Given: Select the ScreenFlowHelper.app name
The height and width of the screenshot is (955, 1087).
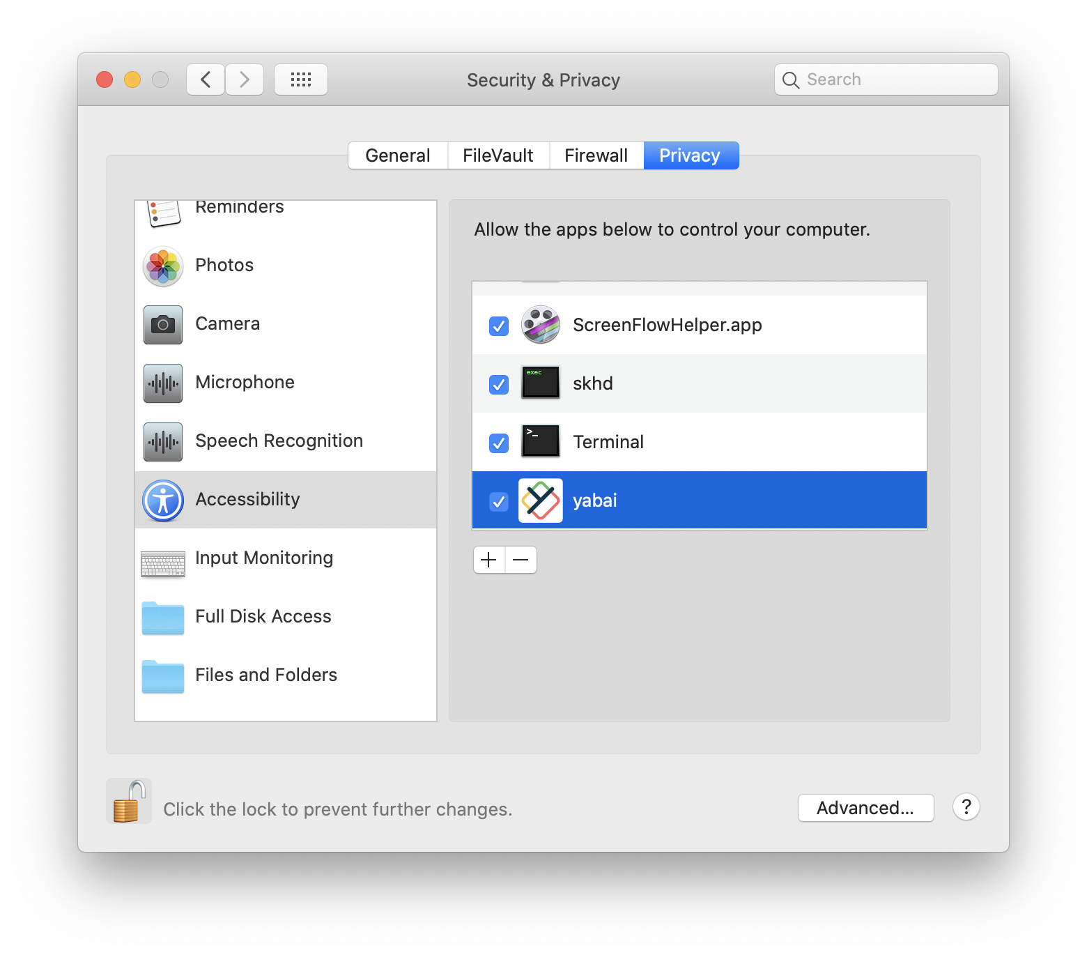Looking at the screenshot, I should [668, 326].
